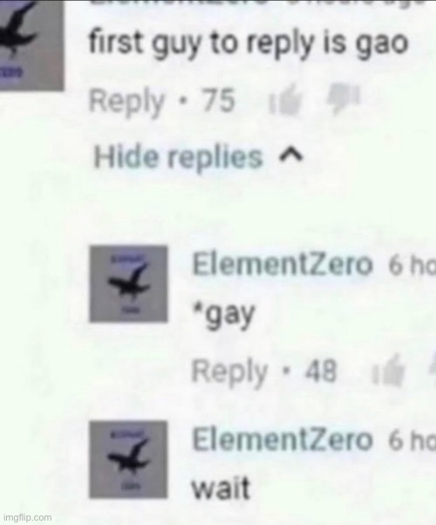Screen dimensions: 436x525
Task: Click the 'wait' reply text
Action: (x=221, y=488)
